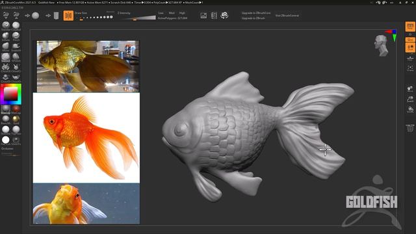Screen dimensions: 416x234
Task: Initialize a new sphere mesh
Action: pyautogui.click(x=36, y=16)
